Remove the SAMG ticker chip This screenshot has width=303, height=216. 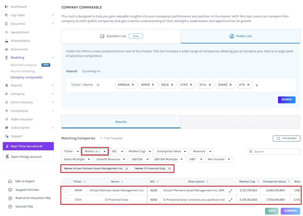[230, 85]
